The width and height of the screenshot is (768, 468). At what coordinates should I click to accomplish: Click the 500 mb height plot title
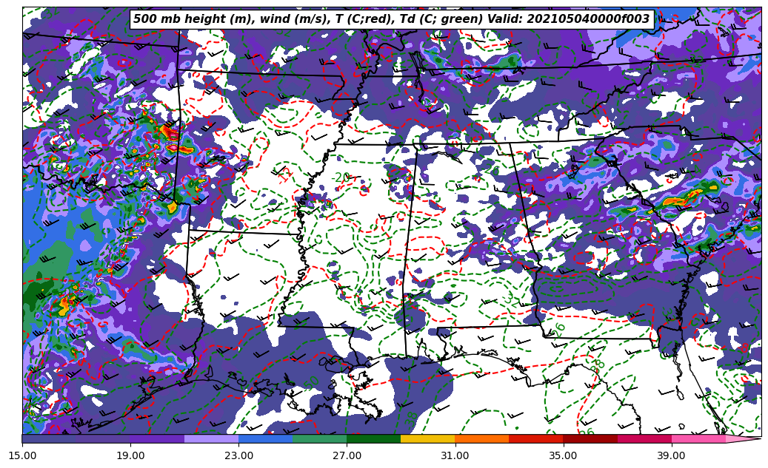[x=391, y=19]
